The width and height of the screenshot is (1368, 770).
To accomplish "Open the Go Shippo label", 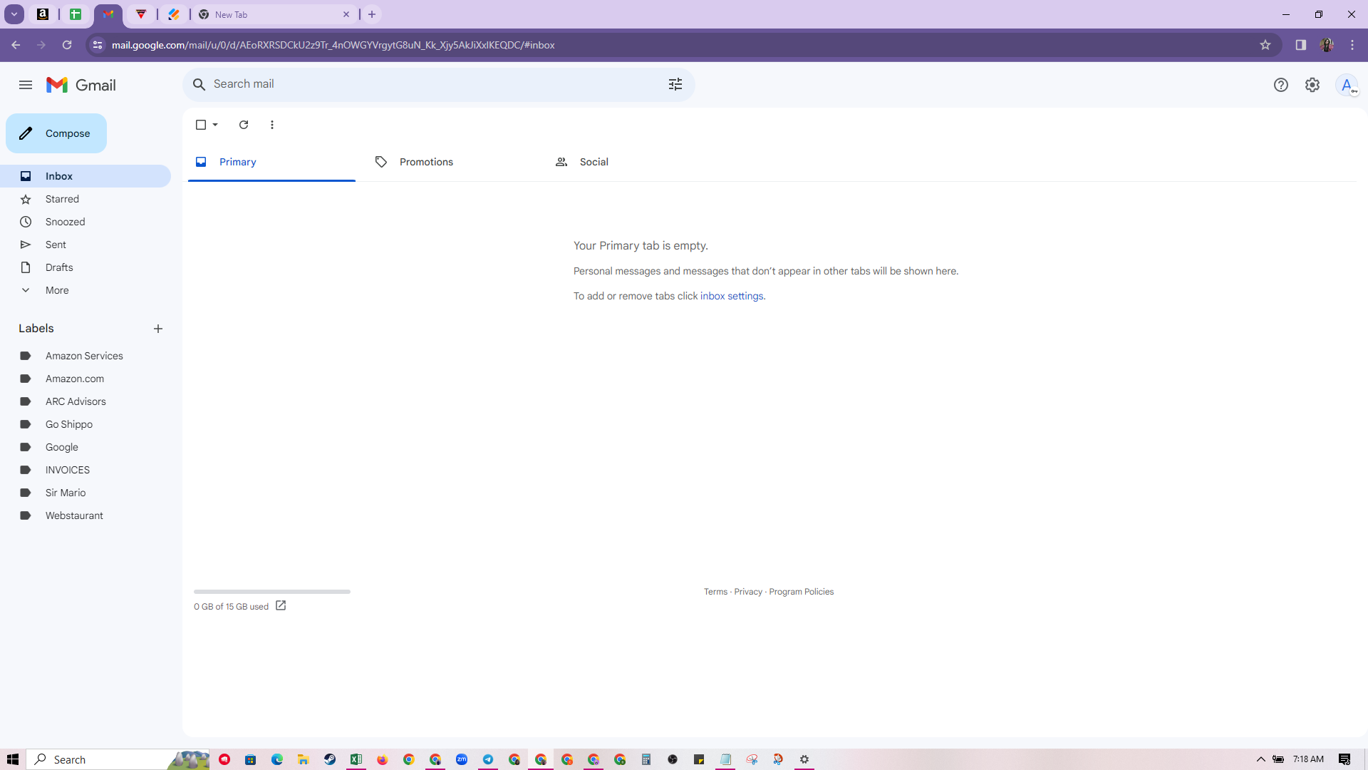I will pos(85,424).
